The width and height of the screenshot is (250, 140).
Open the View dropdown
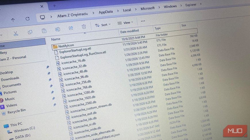coord(125,23)
